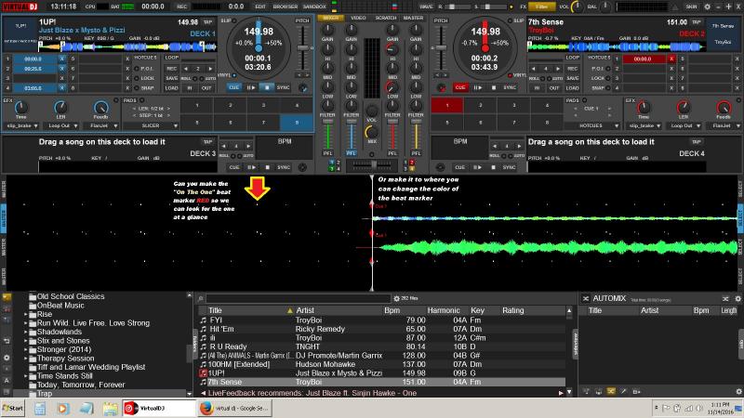Viewport: 744px width, 418px height.
Task: Click the master REC button in top bar
Action: click(181, 7)
